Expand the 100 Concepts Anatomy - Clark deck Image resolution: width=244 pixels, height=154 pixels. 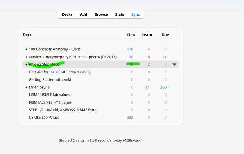coord(26,50)
